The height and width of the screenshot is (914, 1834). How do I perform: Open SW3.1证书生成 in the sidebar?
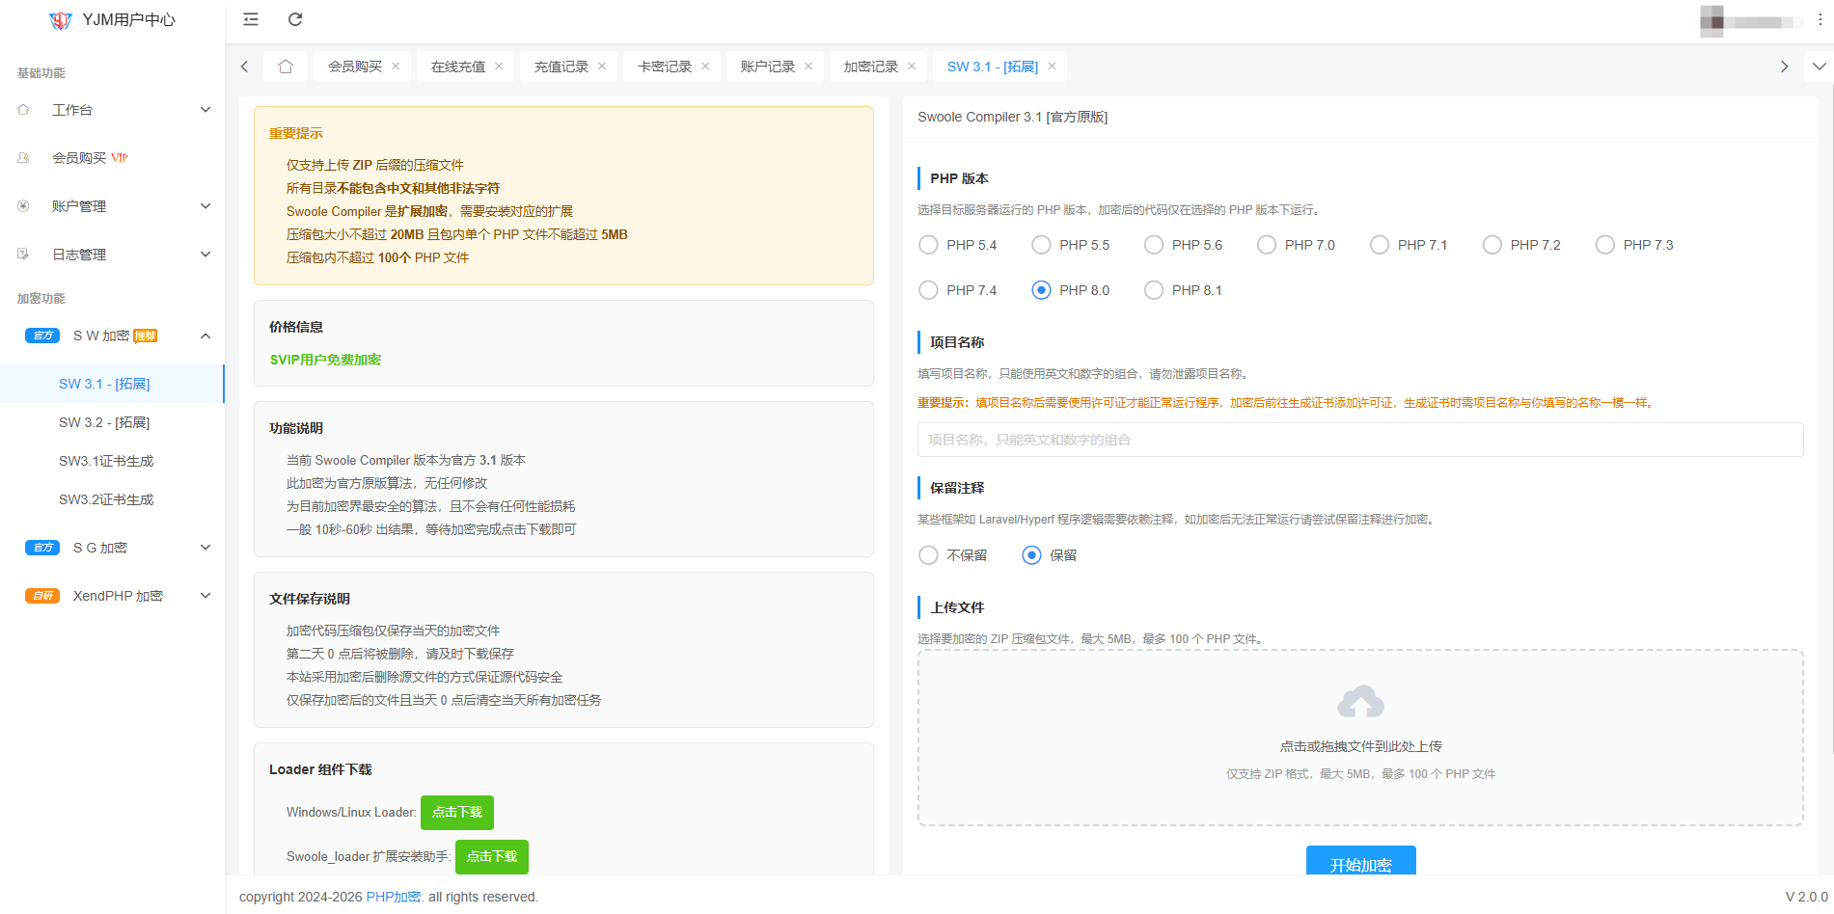[106, 461]
